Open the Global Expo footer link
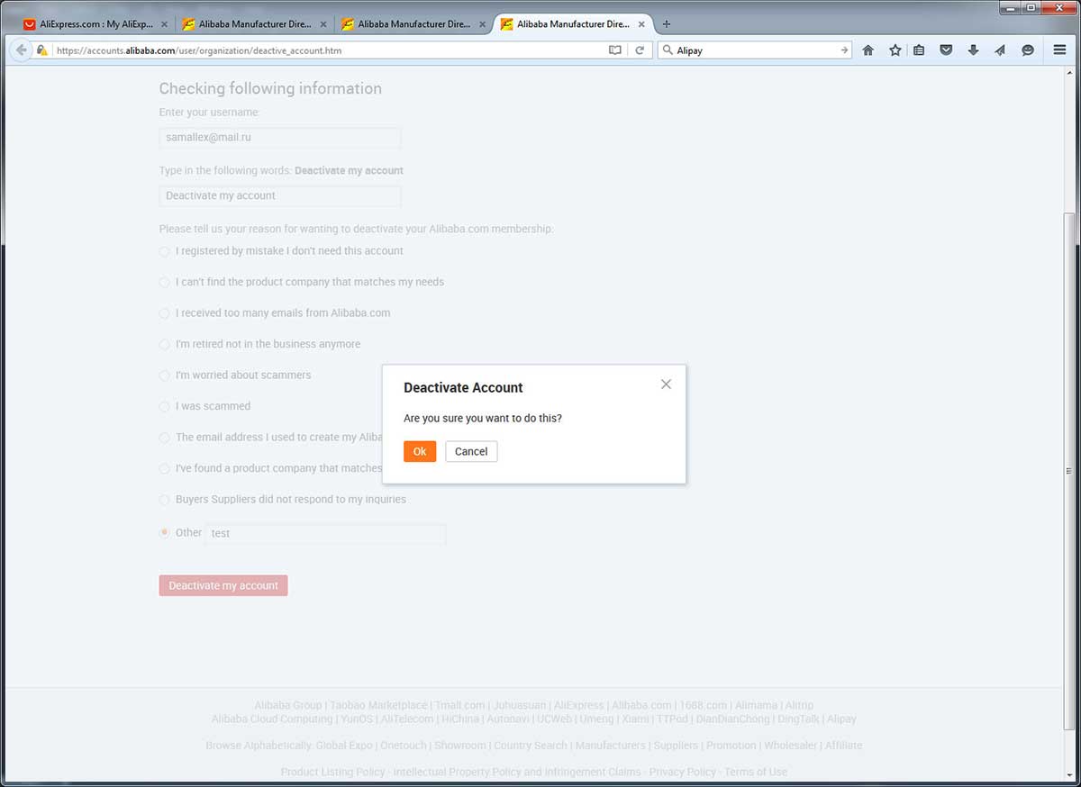 point(344,746)
